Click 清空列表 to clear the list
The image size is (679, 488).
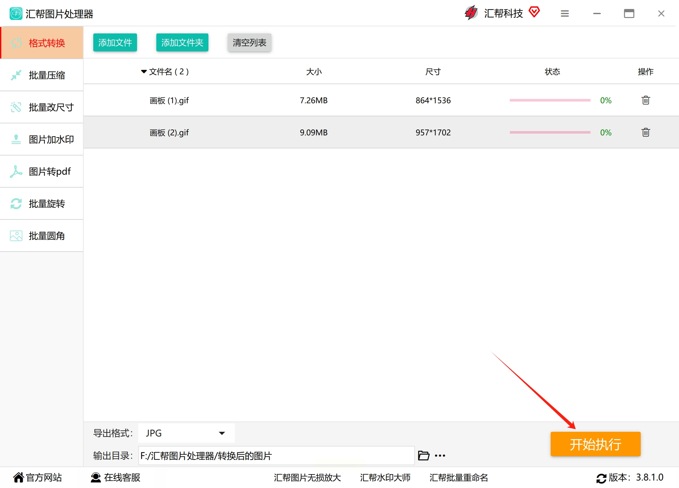[x=249, y=42]
